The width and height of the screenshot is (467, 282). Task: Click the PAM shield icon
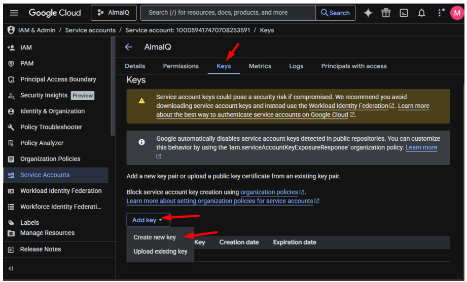click(11, 64)
